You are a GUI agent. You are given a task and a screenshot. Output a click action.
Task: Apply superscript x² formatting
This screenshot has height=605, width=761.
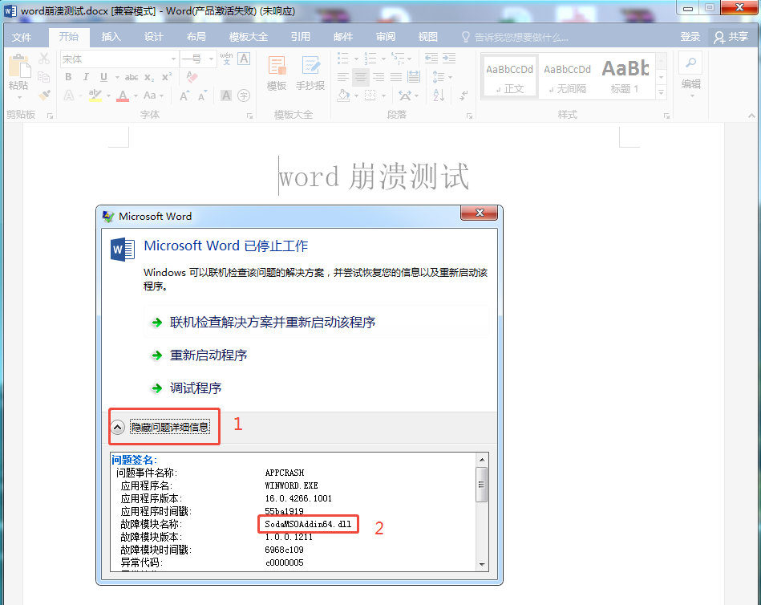(x=167, y=77)
